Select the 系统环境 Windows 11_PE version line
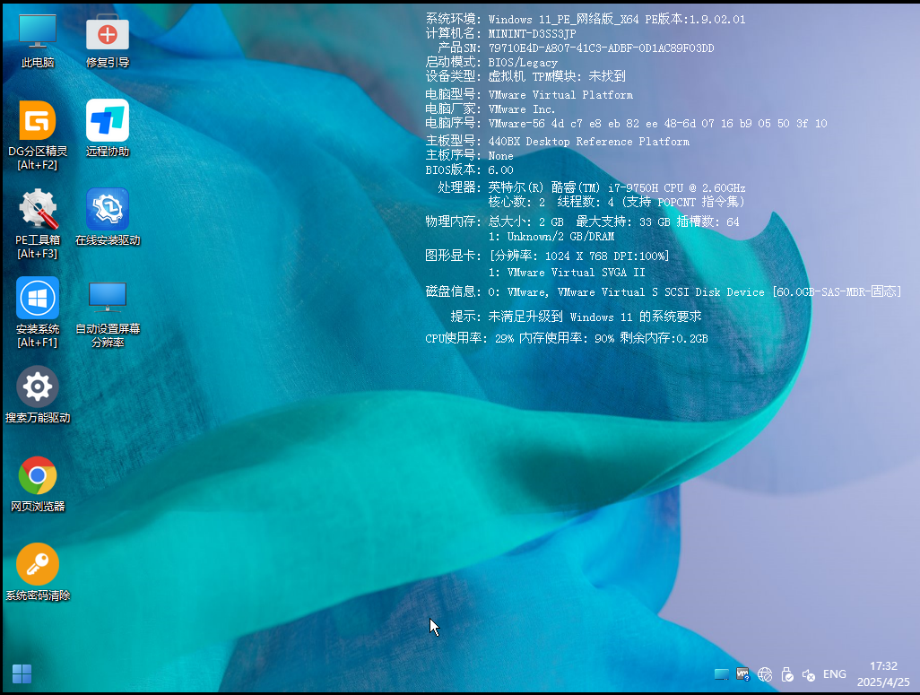 pyautogui.click(x=586, y=20)
